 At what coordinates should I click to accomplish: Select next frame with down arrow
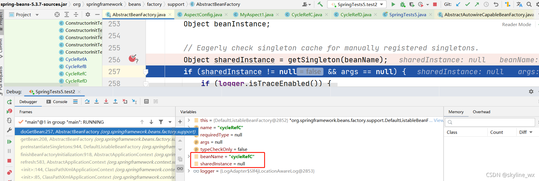coord(151,122)
